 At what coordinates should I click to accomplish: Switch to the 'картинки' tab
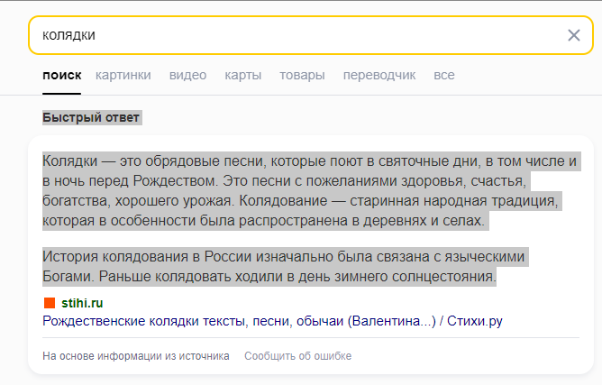coord(123,75)
